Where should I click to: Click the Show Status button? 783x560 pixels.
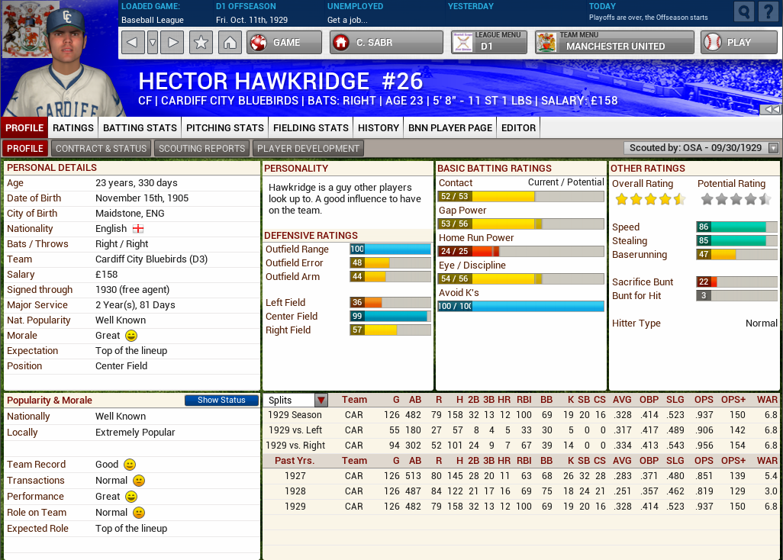pos(221,400)
